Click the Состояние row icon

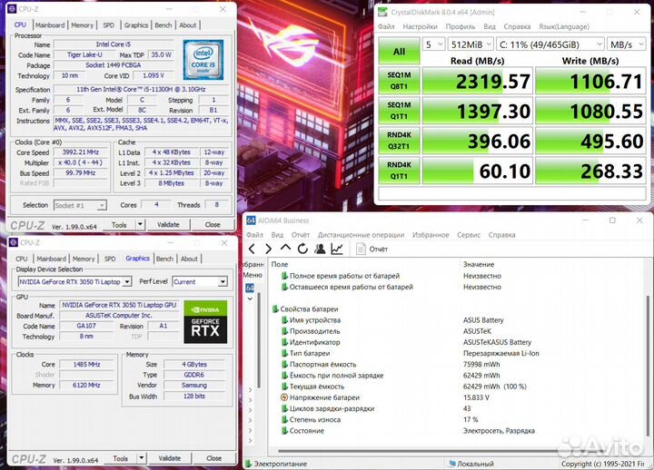click(x=284, y=431)
